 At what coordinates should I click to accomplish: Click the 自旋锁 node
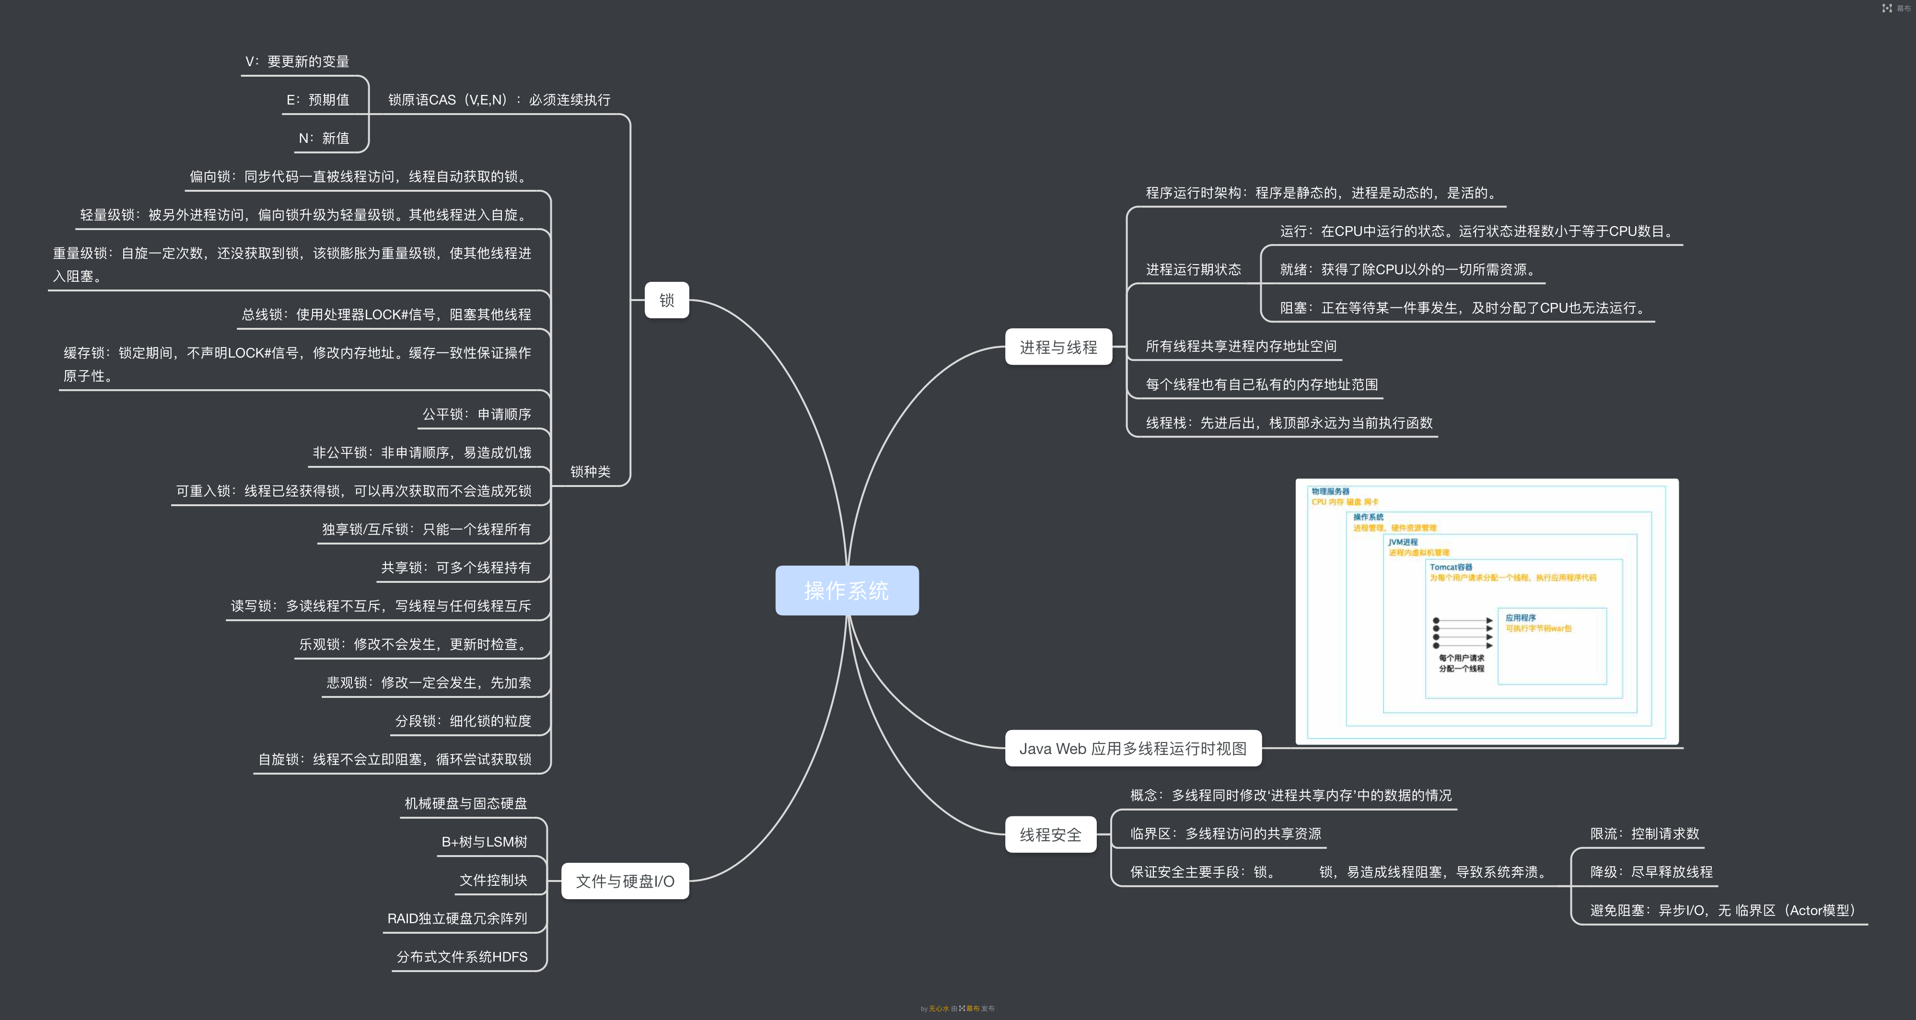tap(394, 760)
